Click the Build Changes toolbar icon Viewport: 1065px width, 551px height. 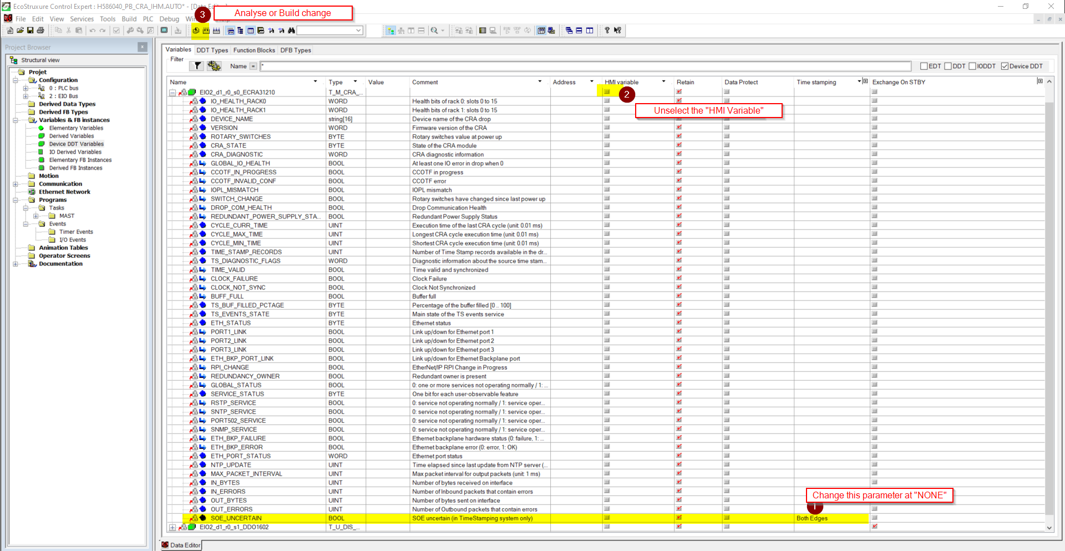coord(206,30)
